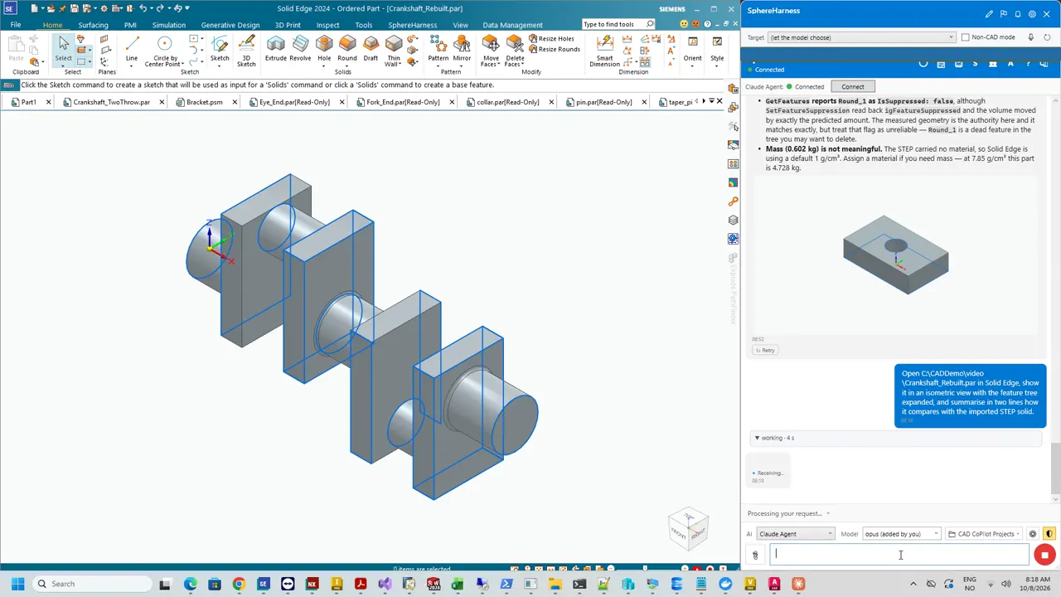Select the Revolve tool in the ribbon
The height and width of the screenshot is (597, 1061).
300,48
